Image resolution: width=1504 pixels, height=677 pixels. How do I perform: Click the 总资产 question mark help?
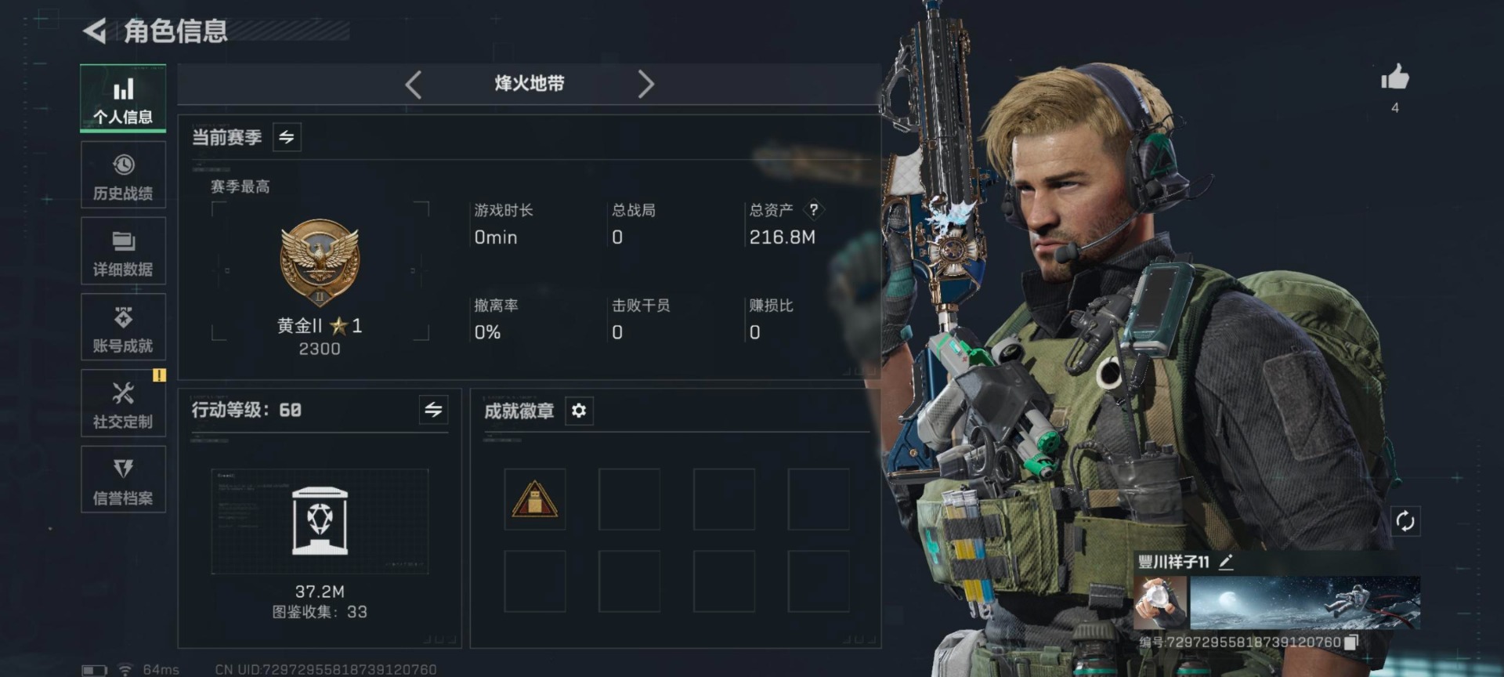814,209
